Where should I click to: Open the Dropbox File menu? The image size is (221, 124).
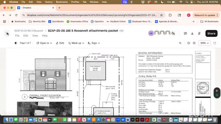coord(17,35)
